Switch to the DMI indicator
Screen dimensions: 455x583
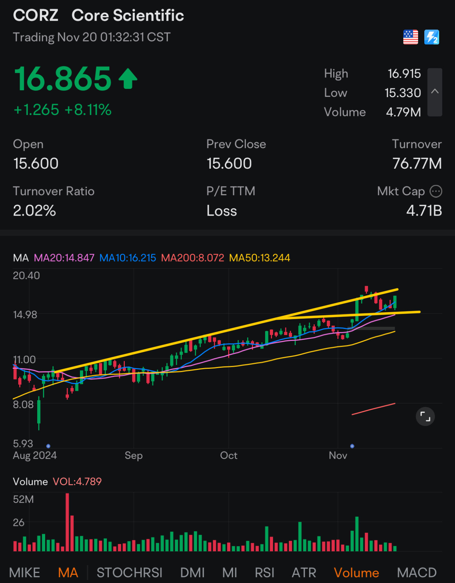click(x=192, y=573)
